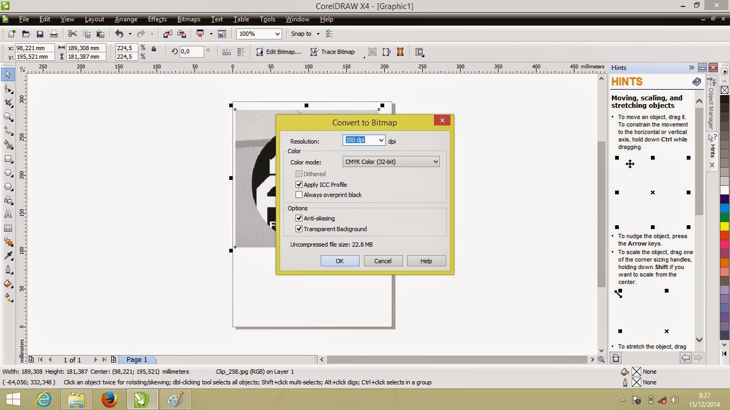Viewport: 730px width, 410px height.
Task: Uncheck Anti-aliasing option
Action: click(299, 218)
